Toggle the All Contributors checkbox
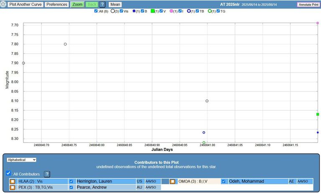 click(x=8, y=173)
